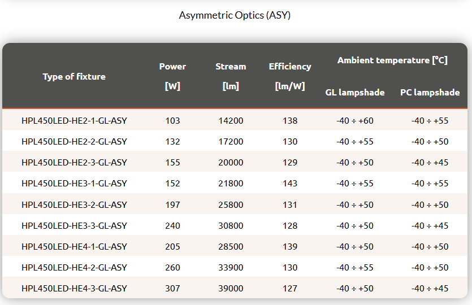Click fixture HPL450LED-HE3-3-GL-ASY
472x305 pixels.
[74, 225]
